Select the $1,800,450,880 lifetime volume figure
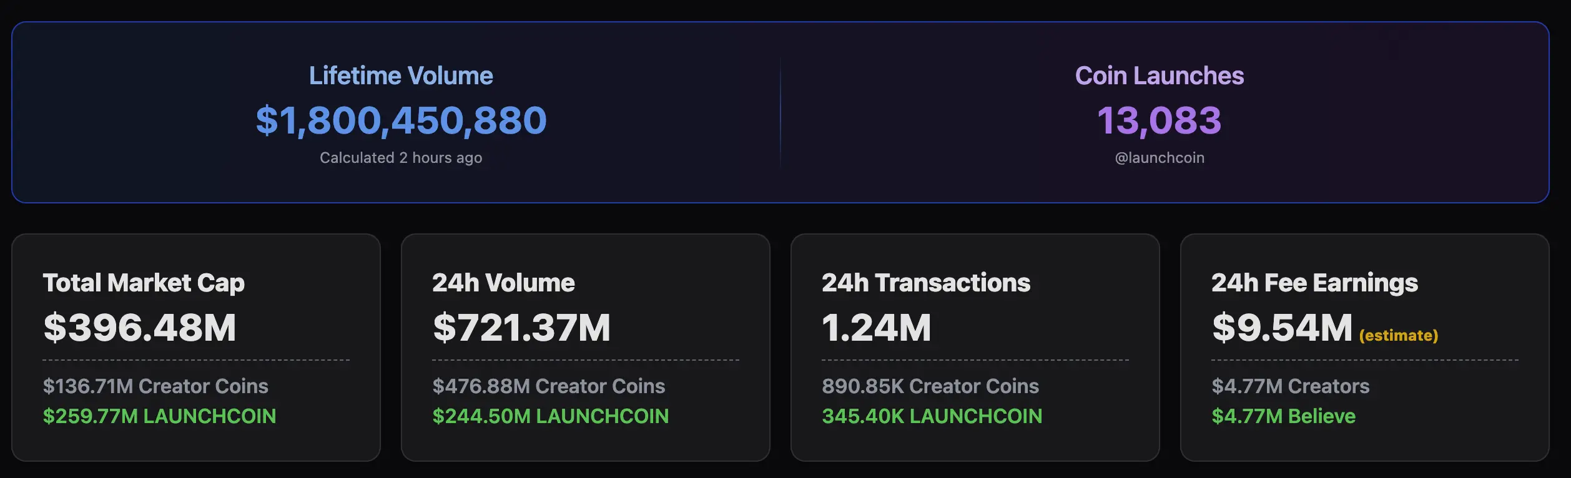Screen dimensions: 1571x478 [401, 120]
